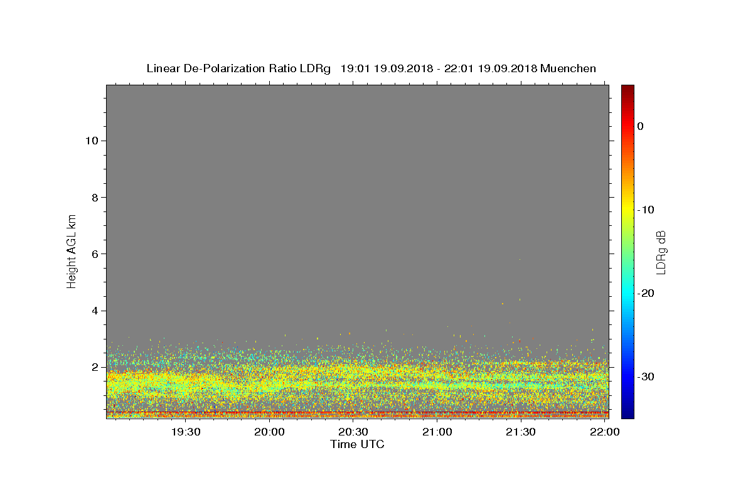753x502 pixels.
Task: Click the red horizontal line near the plot bottom
Action: click(357, 412)
